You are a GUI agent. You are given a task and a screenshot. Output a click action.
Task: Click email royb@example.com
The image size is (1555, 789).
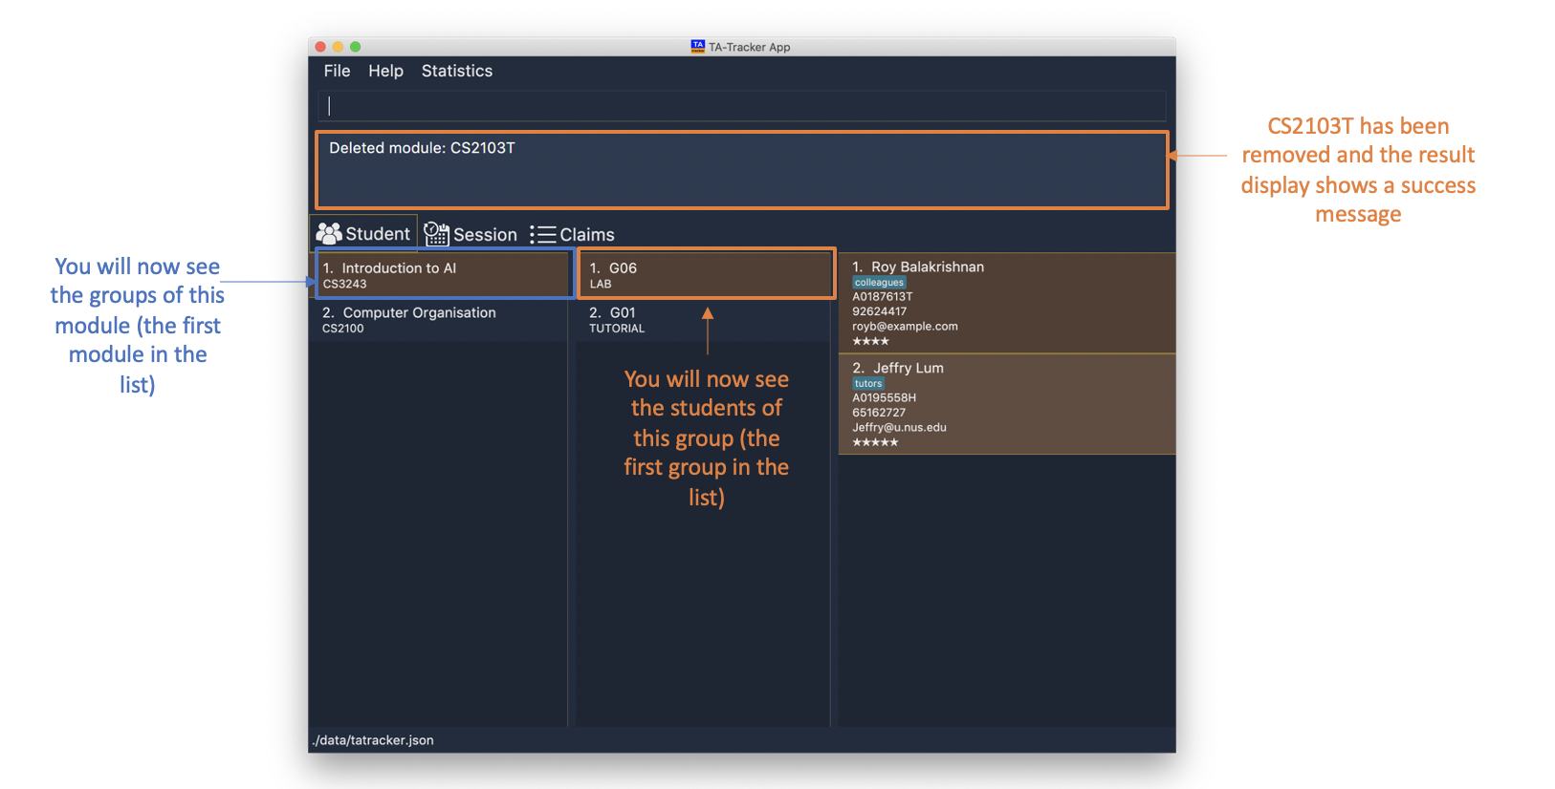point(905,327)
